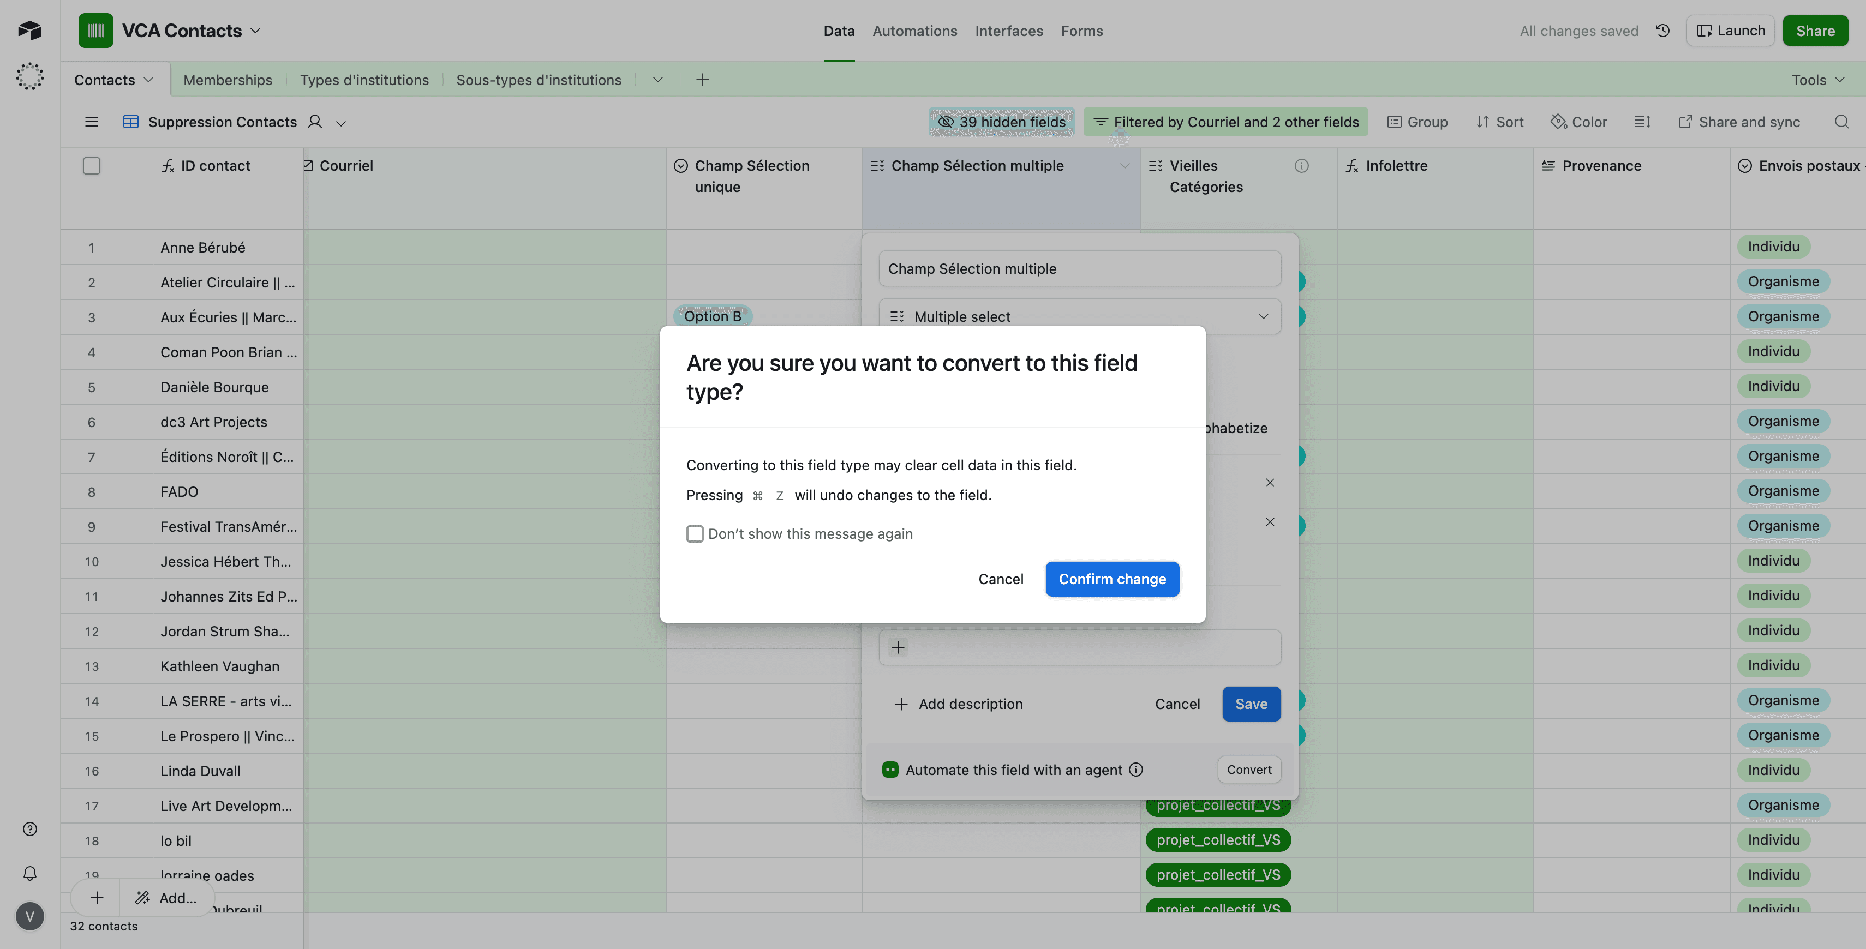The height and width of the screenshot is (949, 1866).
Task: Click the Add with AI wand button
Action: tap(166, 898)
